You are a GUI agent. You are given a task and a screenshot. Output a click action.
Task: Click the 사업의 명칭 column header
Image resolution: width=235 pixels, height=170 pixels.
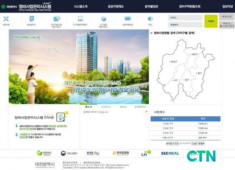click(x=168, y=119)
